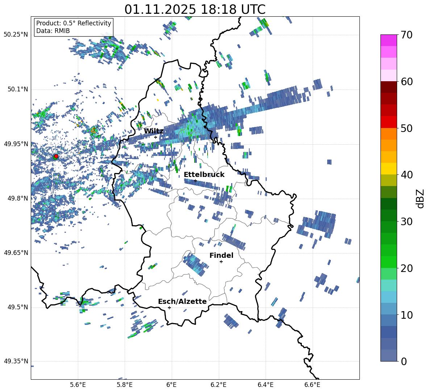The image size is (429, 392).
Task: Click the 5.6°E longitude label
Action: coord(78,385)
